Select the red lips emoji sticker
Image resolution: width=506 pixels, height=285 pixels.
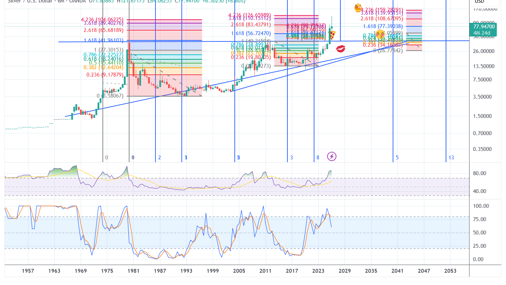[340, 48]
